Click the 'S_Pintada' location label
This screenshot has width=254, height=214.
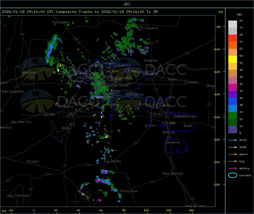coord(75,81)
